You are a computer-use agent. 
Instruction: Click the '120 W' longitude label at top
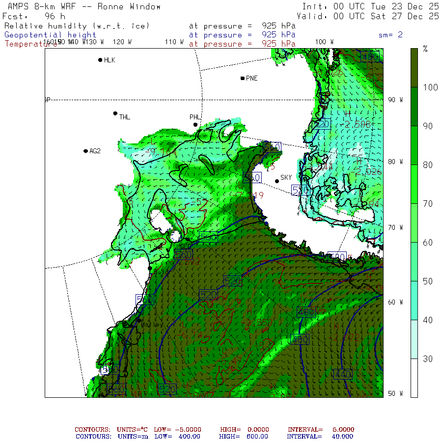[x=122, y=42]
